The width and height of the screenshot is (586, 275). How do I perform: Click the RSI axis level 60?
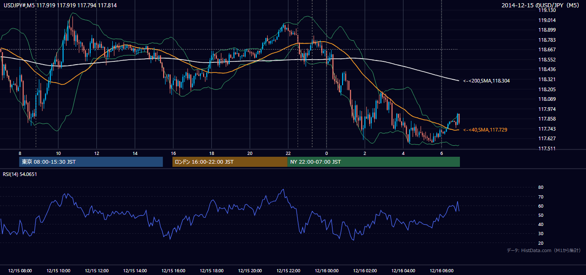point(541,206)
